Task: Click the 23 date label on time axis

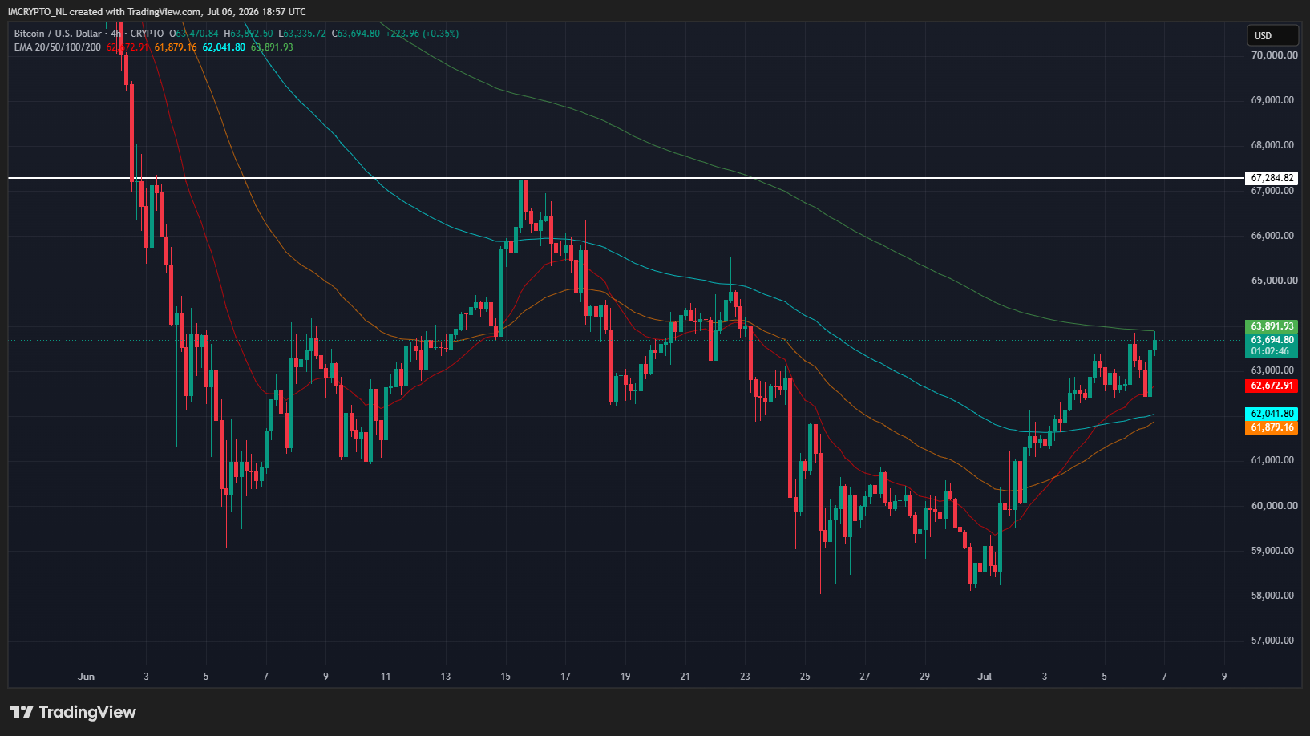Action: (x=745, y=677)
